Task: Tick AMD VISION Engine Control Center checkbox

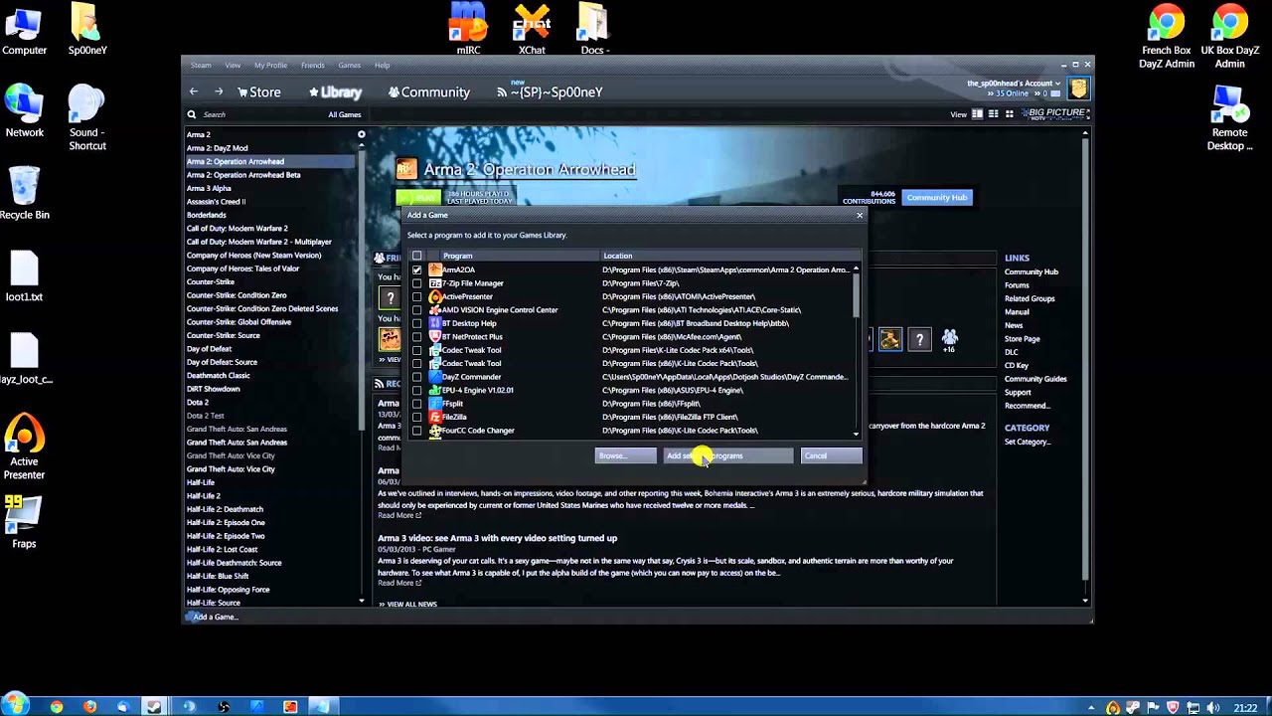Action: click(417, 310)
